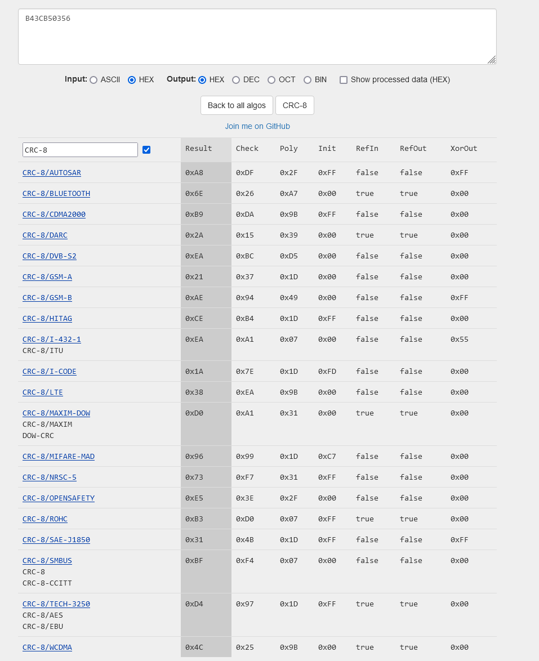
Task: Click the Back to all algos button
Action: pos(237,105)
